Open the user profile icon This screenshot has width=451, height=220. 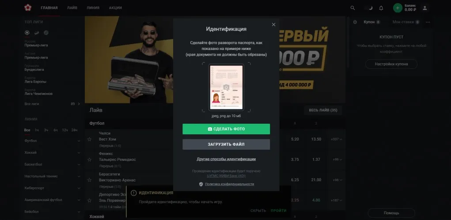click(x=424, y=8)
